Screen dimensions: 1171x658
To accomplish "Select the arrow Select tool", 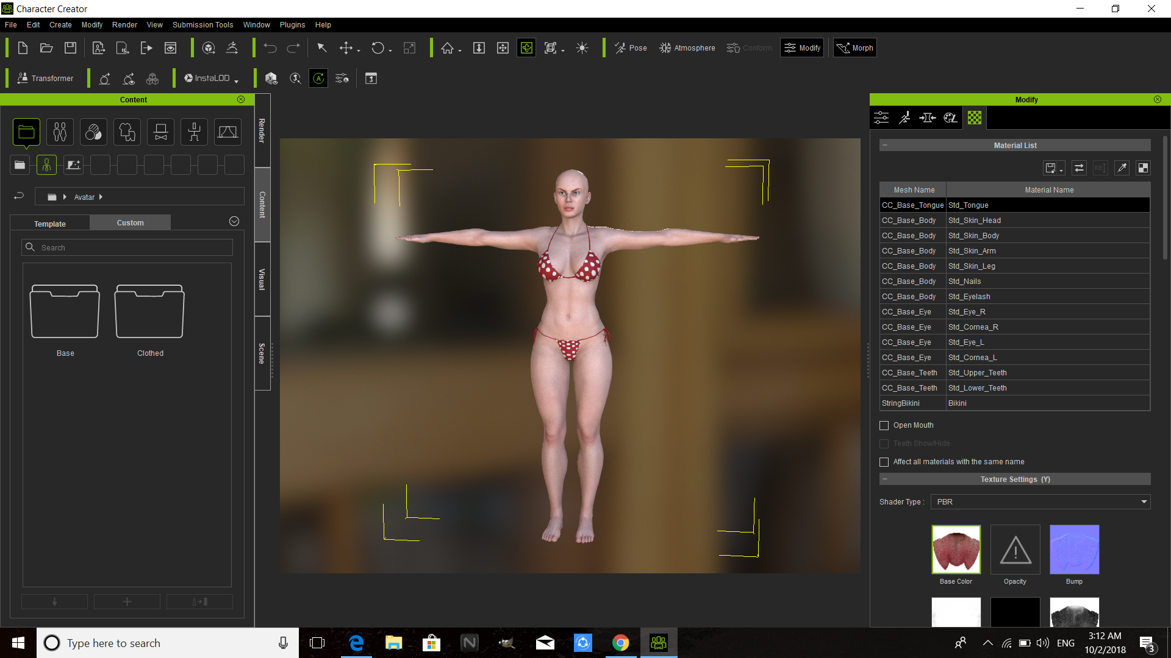I will [322, 48].
